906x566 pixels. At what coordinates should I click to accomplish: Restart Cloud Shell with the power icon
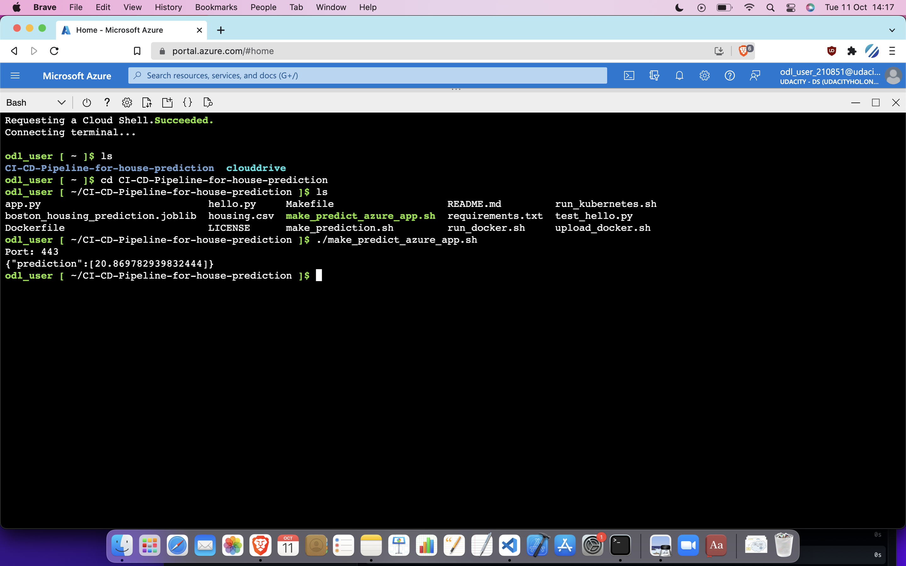coord(87,103)
